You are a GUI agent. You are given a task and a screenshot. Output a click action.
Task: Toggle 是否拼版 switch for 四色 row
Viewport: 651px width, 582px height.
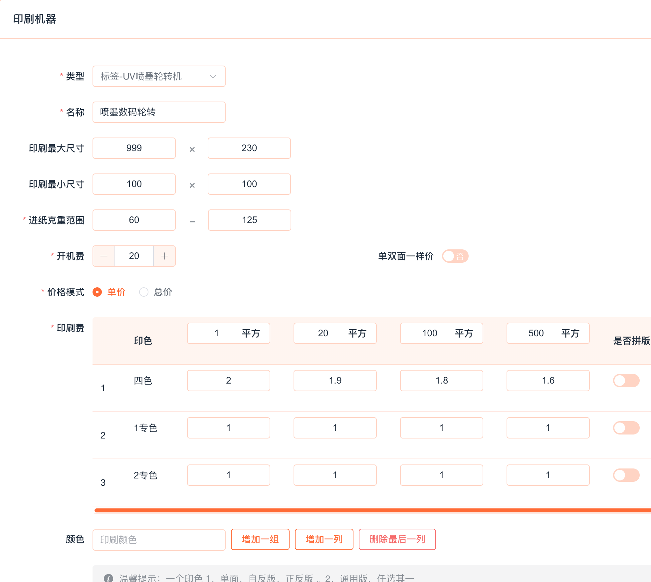click(626, 381)
